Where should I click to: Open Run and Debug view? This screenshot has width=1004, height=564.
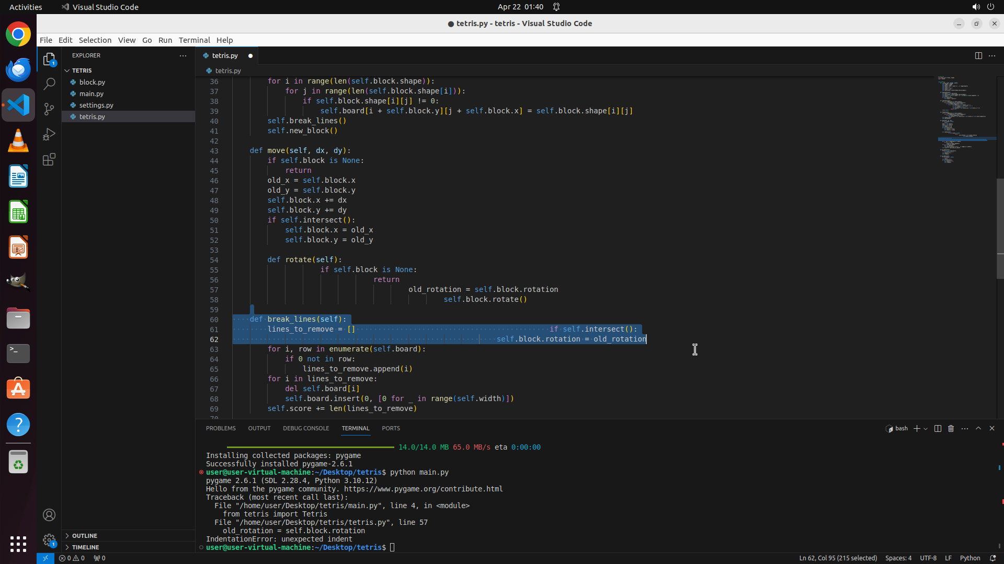(49, 134)
